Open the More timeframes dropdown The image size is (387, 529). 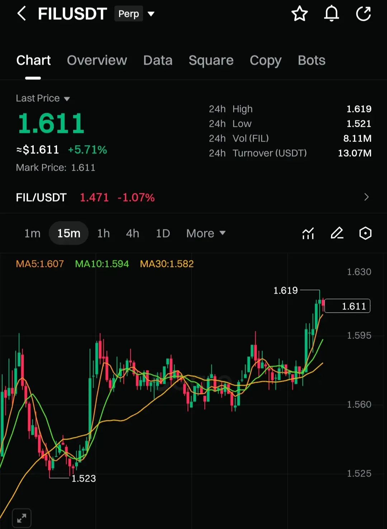point(206,233)
